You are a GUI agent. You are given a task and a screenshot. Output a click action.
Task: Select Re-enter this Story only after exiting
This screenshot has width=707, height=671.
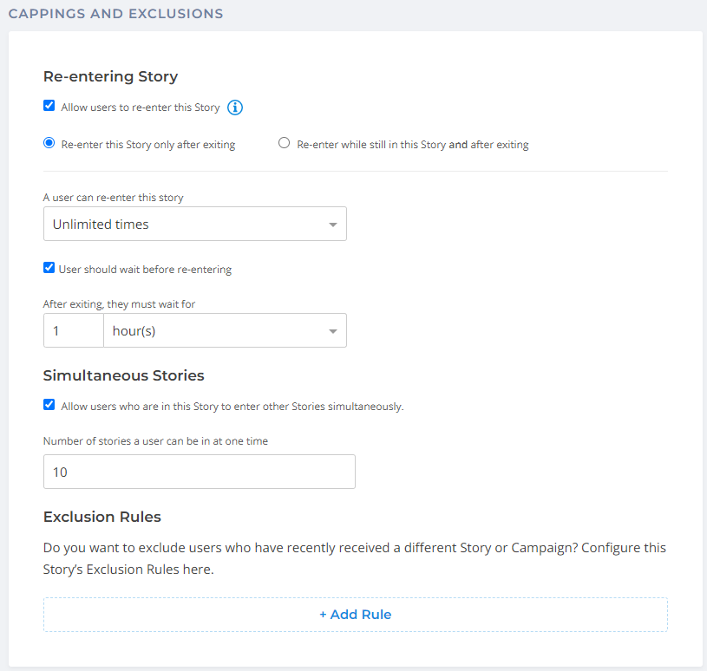(49, 143)
